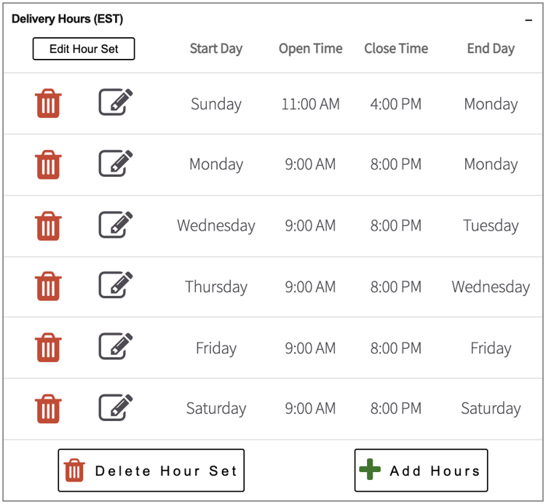Viewport: 546px width, 504px height.
Task: Click the Tuesday end day cell
Action: [x=491, y=225]
